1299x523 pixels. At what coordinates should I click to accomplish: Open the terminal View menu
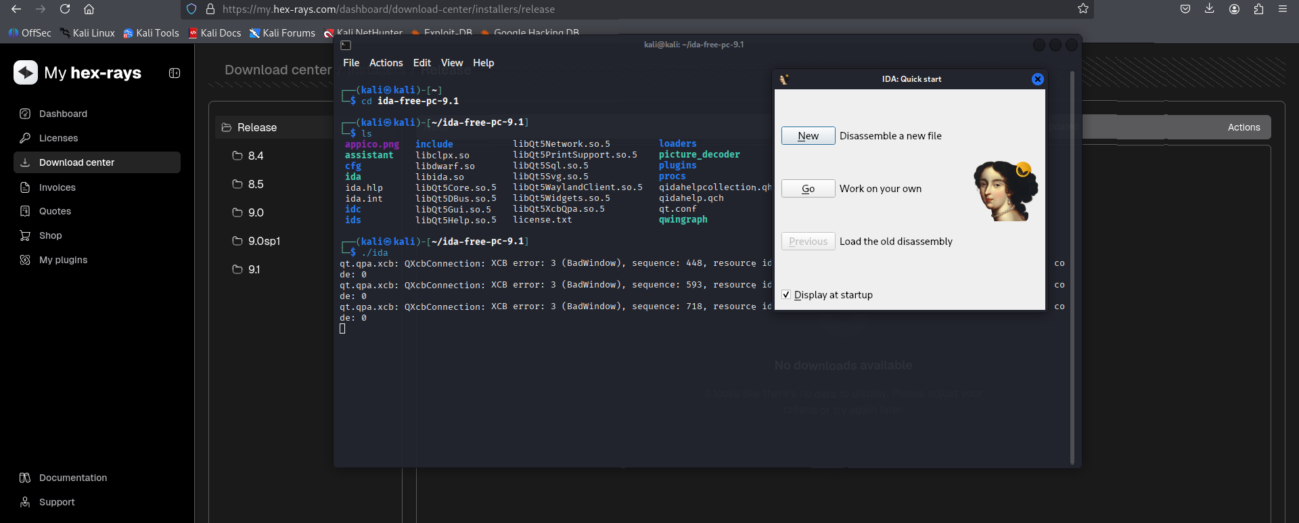452,63
